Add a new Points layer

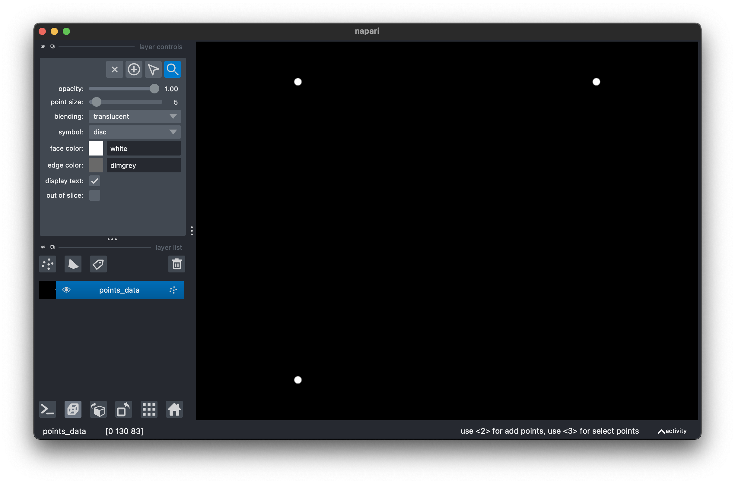(x=48, y=264)
